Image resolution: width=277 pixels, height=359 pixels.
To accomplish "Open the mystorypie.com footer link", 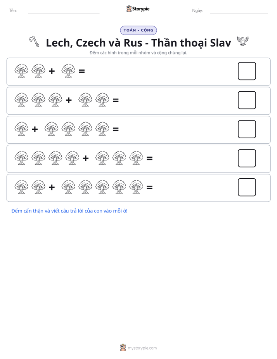I will point(142,348).
